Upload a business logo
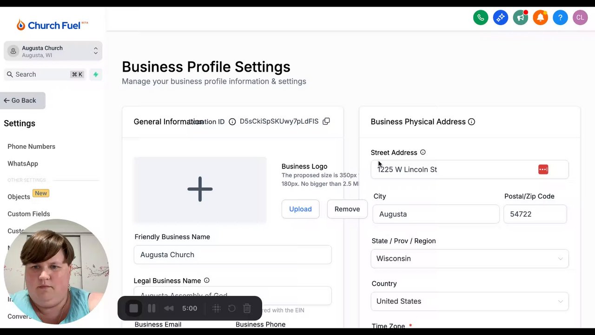The width and height of the screenshot is (595, 335). point(300,209)
